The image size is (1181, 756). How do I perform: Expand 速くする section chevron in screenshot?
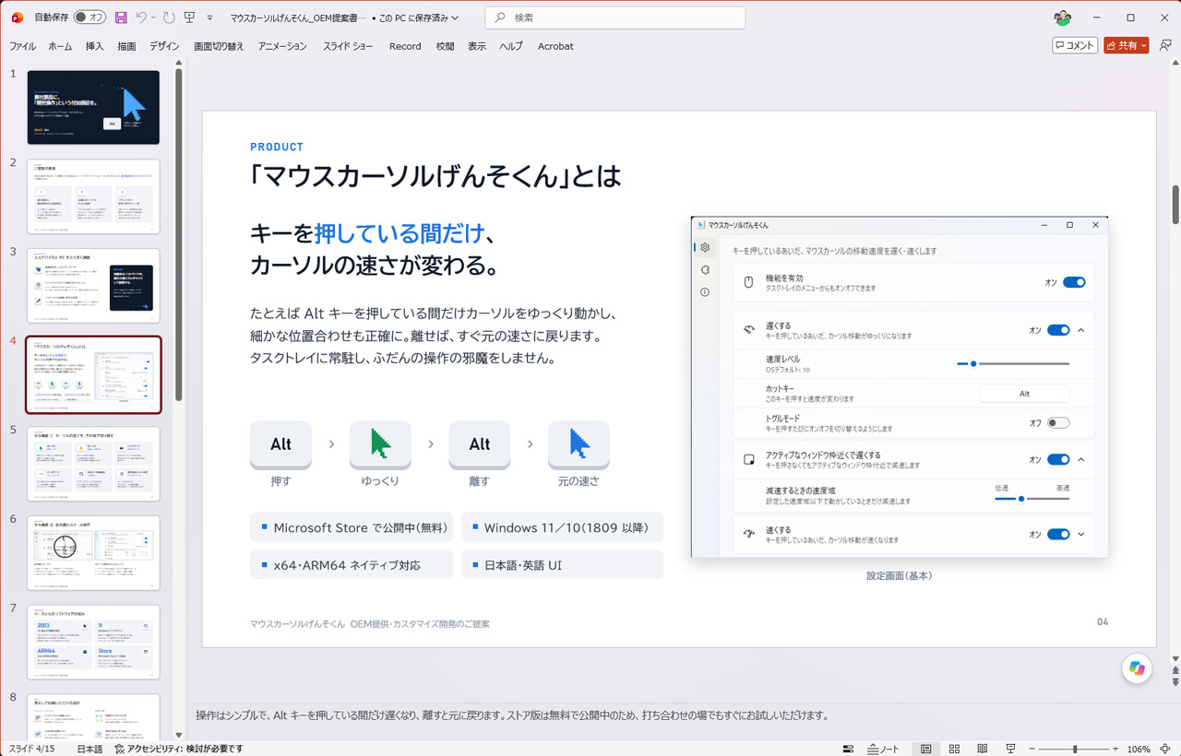[x=1081, y=534]
